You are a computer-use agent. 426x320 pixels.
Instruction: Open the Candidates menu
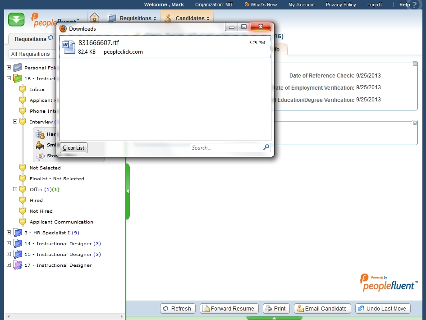click(x=188, y=18)
